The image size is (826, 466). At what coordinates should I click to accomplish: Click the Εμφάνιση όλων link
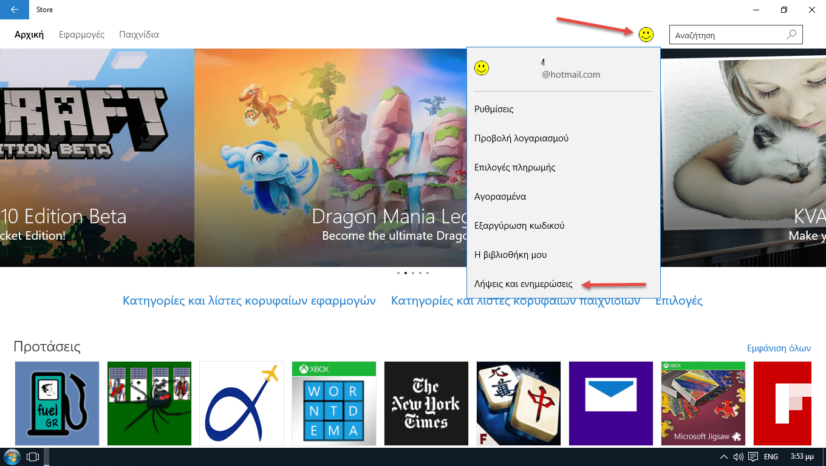pyautogui.click(x=779, y=348)
